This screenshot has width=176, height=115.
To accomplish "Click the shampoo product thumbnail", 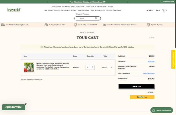I will 29,67.
